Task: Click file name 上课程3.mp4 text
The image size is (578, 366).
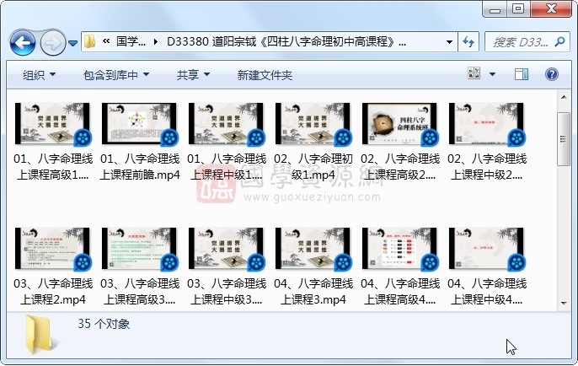Action: coord(313,299)
